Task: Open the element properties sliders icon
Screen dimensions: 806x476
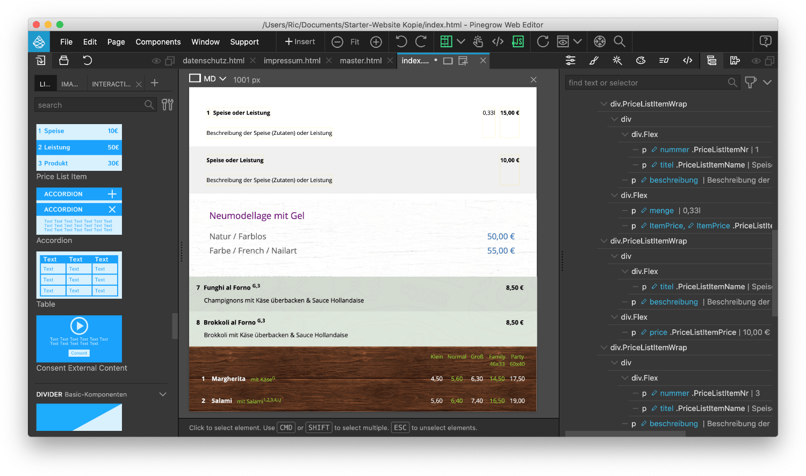Action: point(571,61)
